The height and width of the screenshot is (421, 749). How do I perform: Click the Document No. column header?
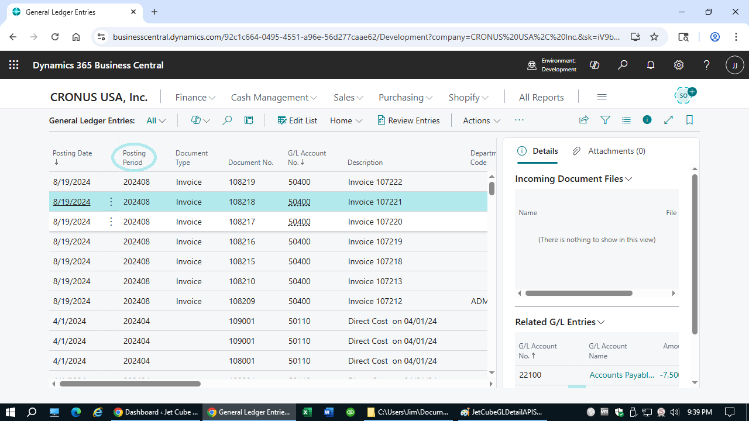[x=250, y=163]
